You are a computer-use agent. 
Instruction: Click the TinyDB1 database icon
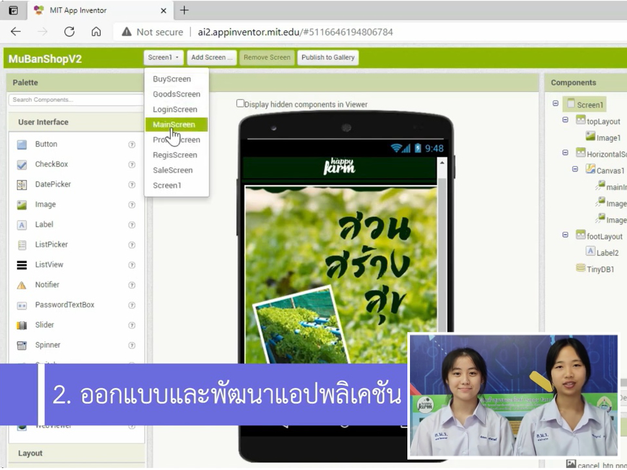coord(581,268)
